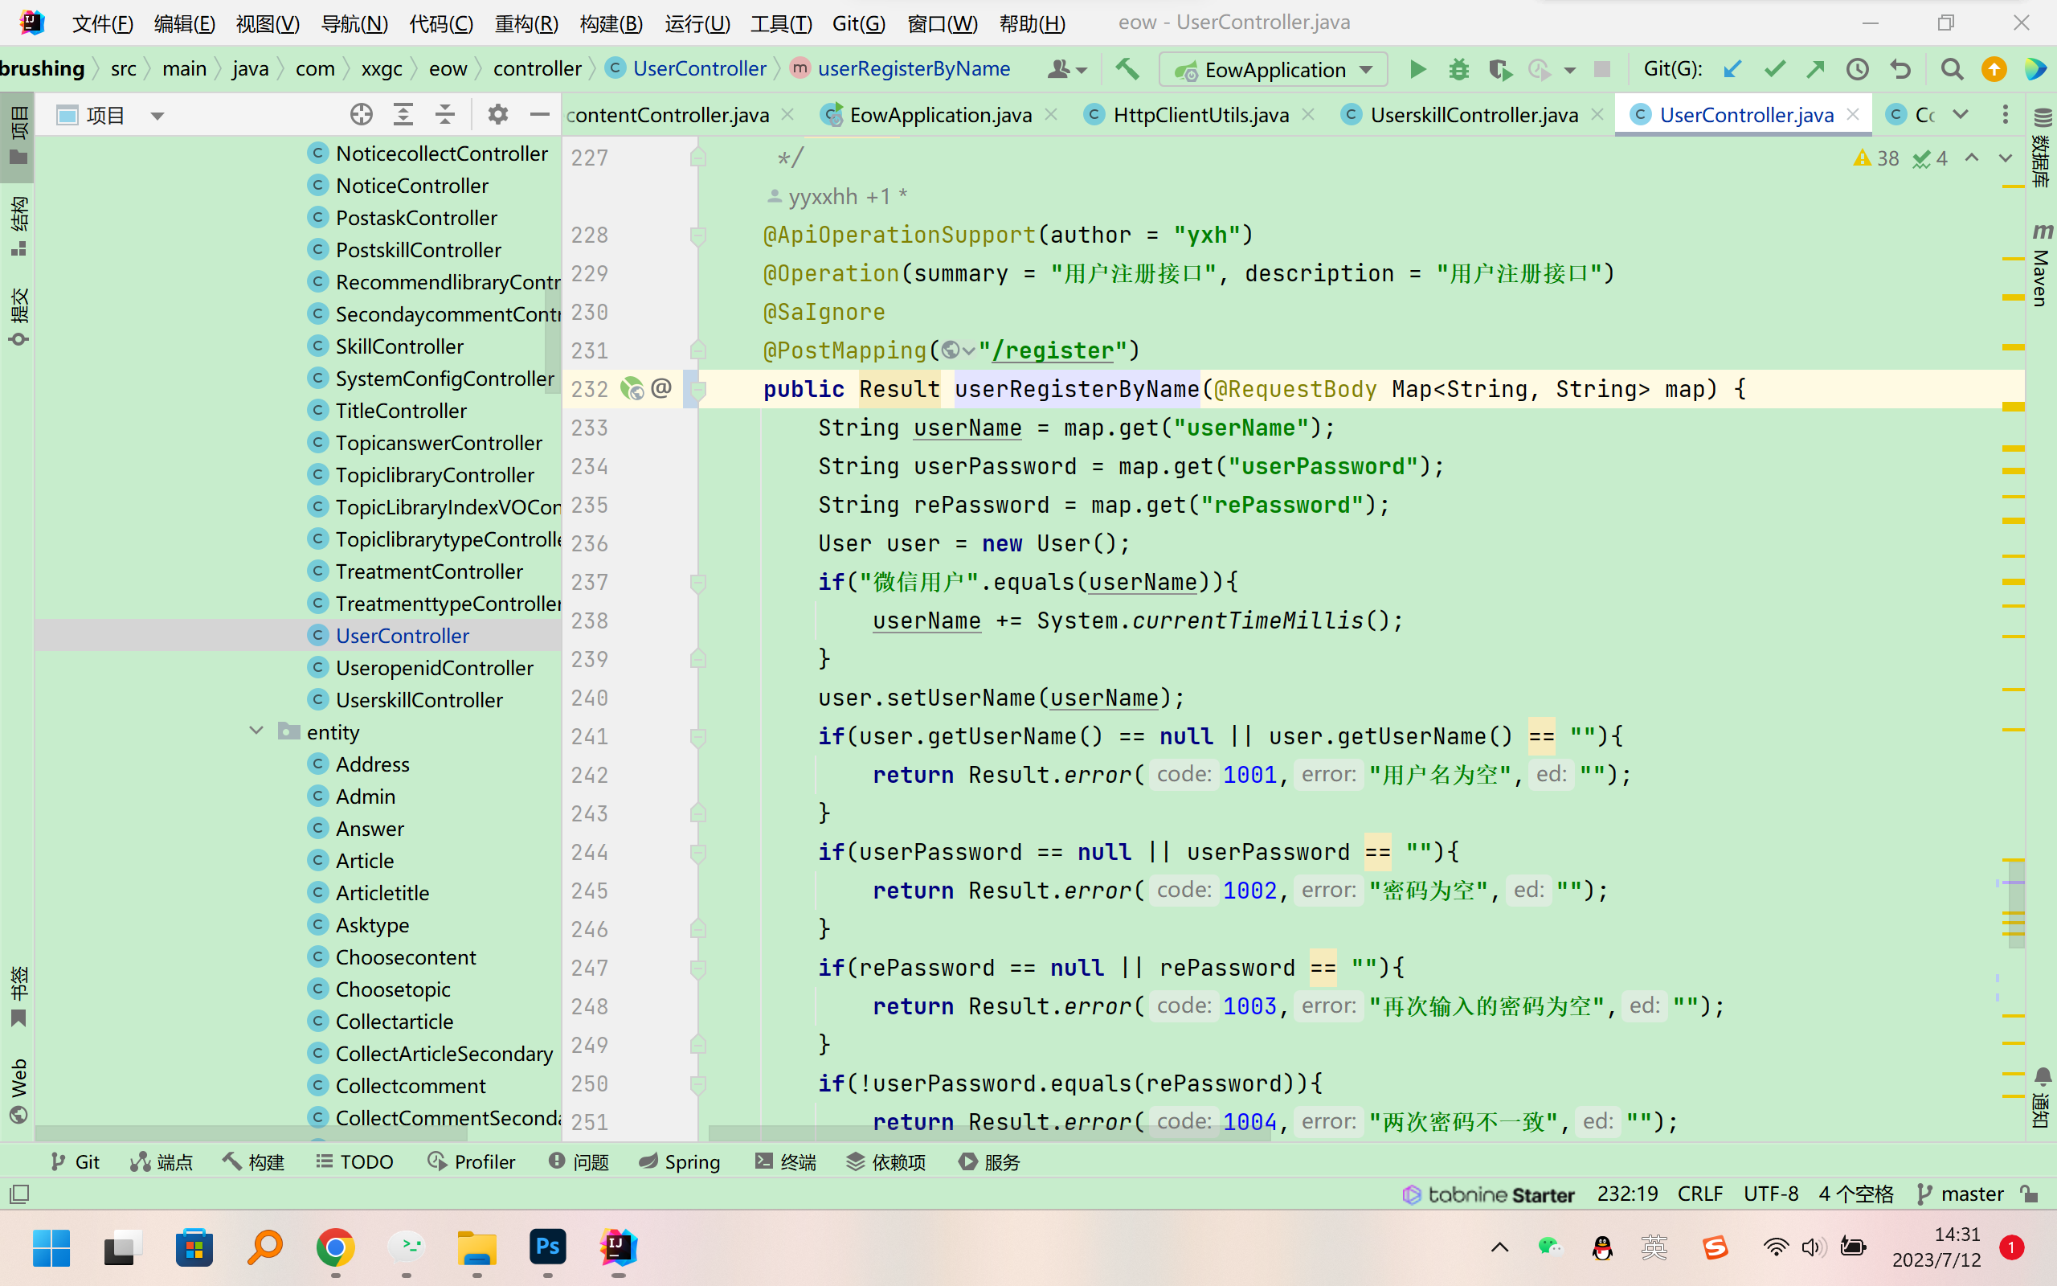The height and width of the screenshot is (1286, 2057).
Task: Open Notifications side panel
Action: point(2042,1097)
